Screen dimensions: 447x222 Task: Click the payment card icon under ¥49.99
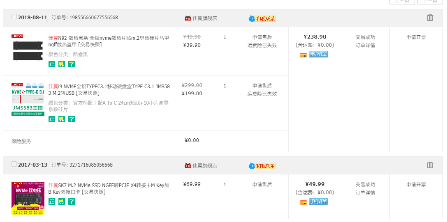click(x=303, y=202)
